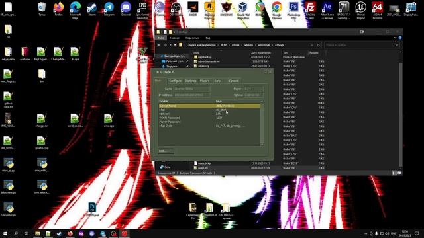This screenshot has width=424, height=238.
Task: Switch to the Bans tab
Action: 217,81
